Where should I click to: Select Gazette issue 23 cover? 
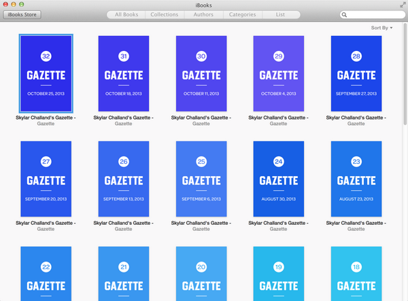(x=356, y=179)
